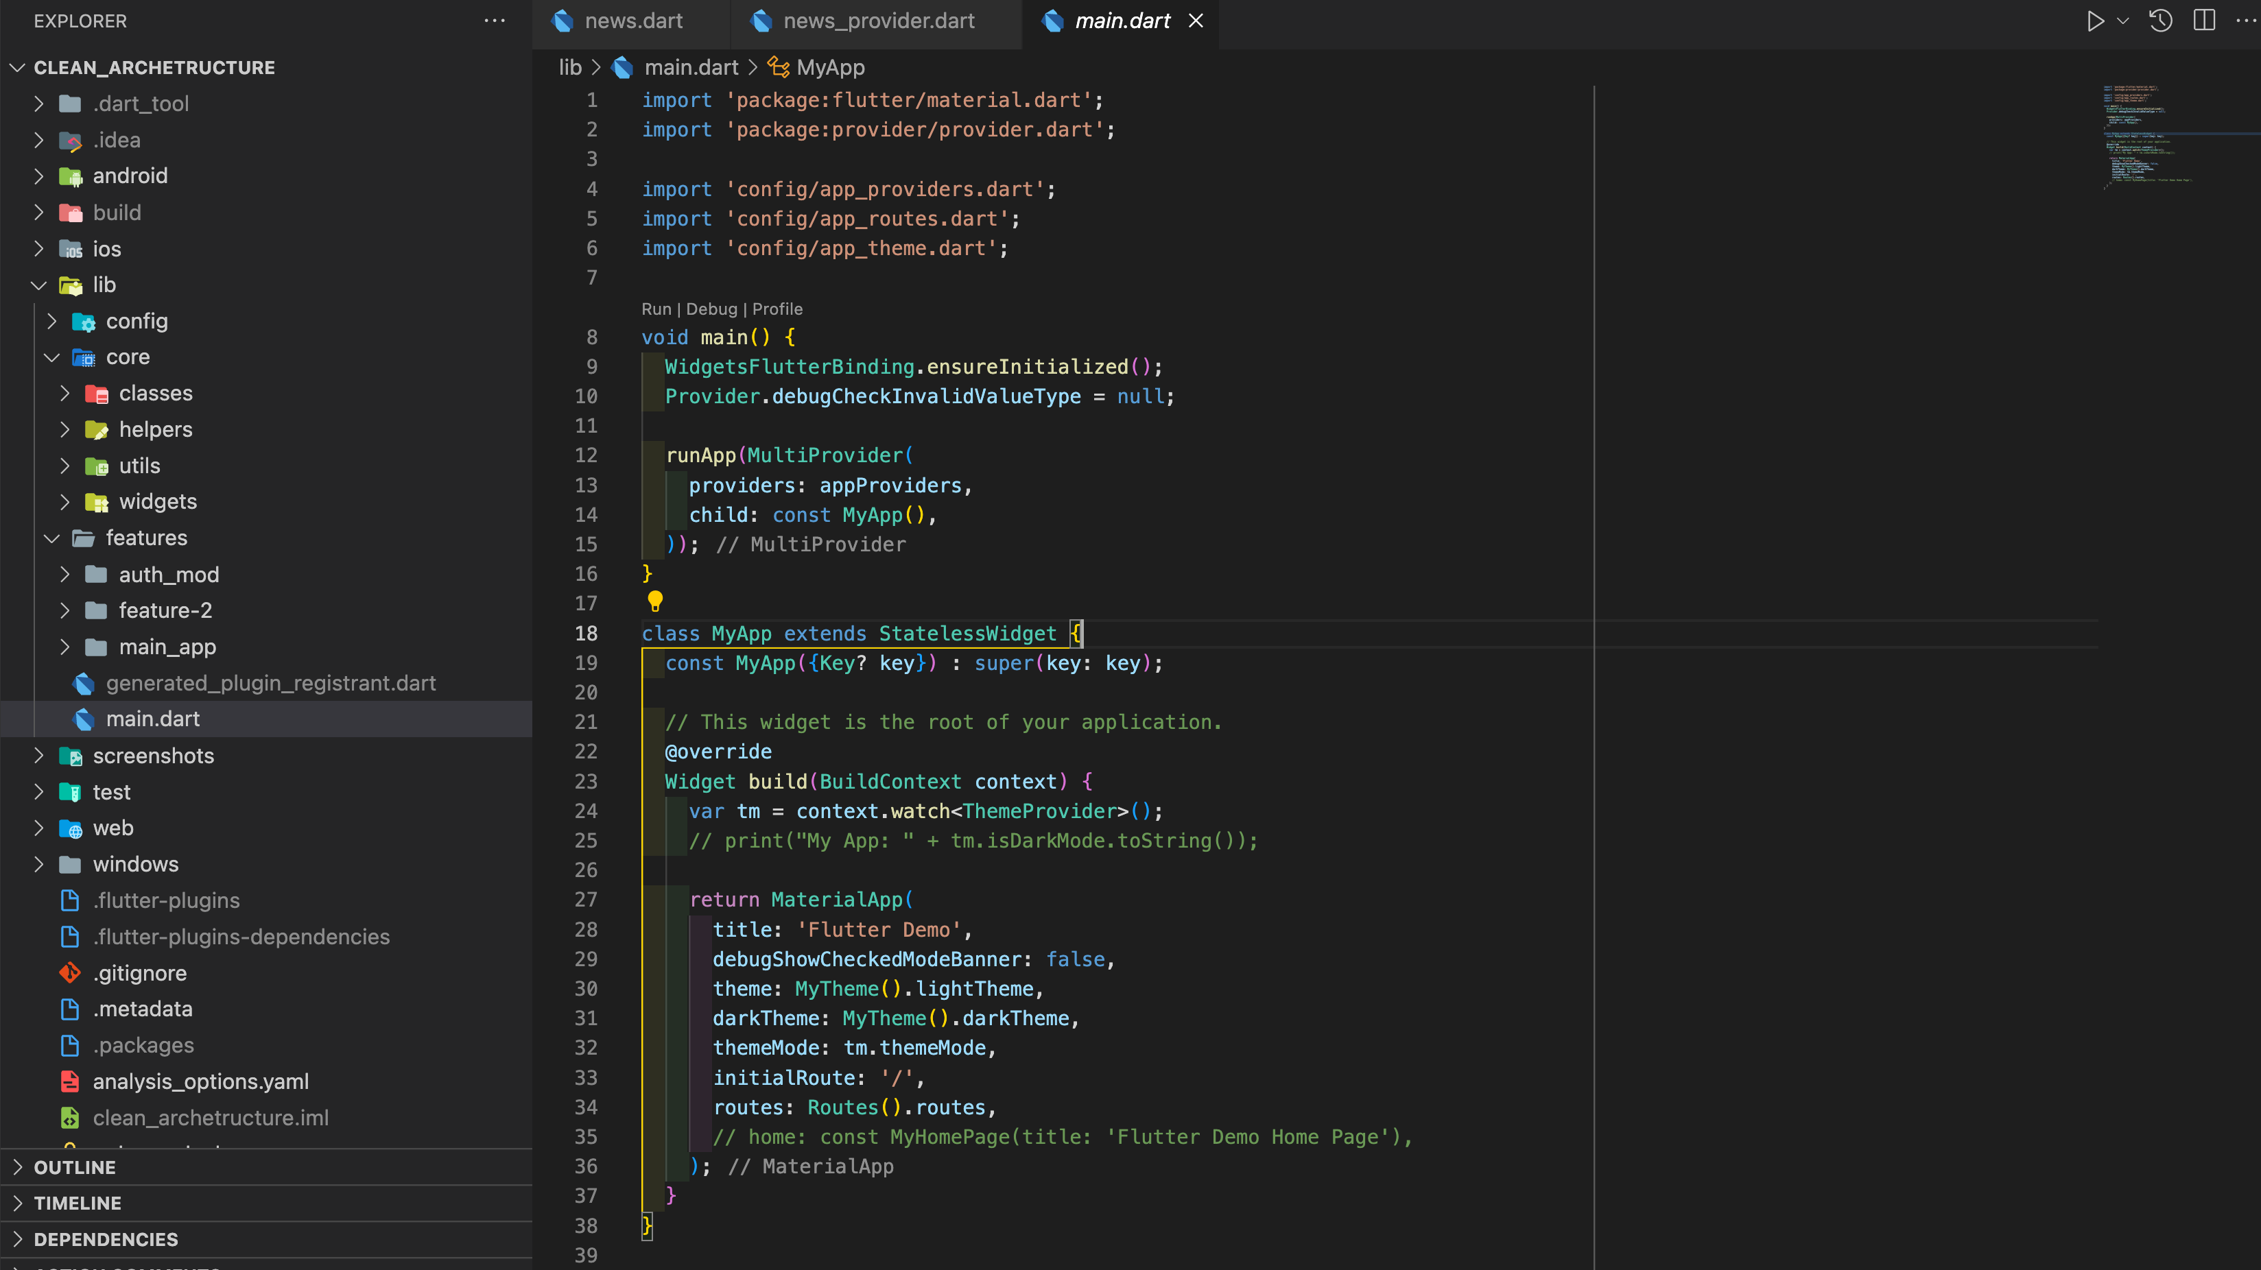Expand the OUTLINE section
The image size is (2261, 1270).
pyautogui.click(x=75, y=1167)
